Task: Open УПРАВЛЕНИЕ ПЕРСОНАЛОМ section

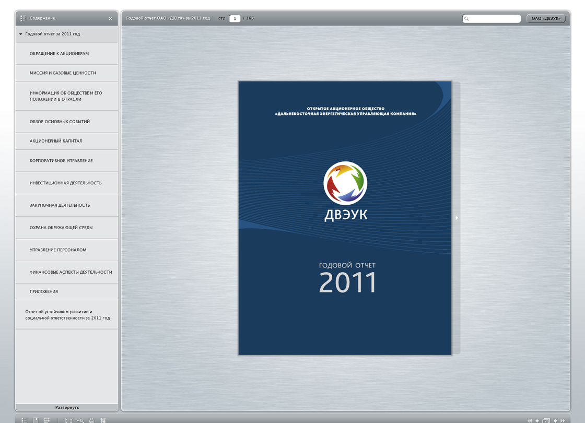Action: [67, 250]
